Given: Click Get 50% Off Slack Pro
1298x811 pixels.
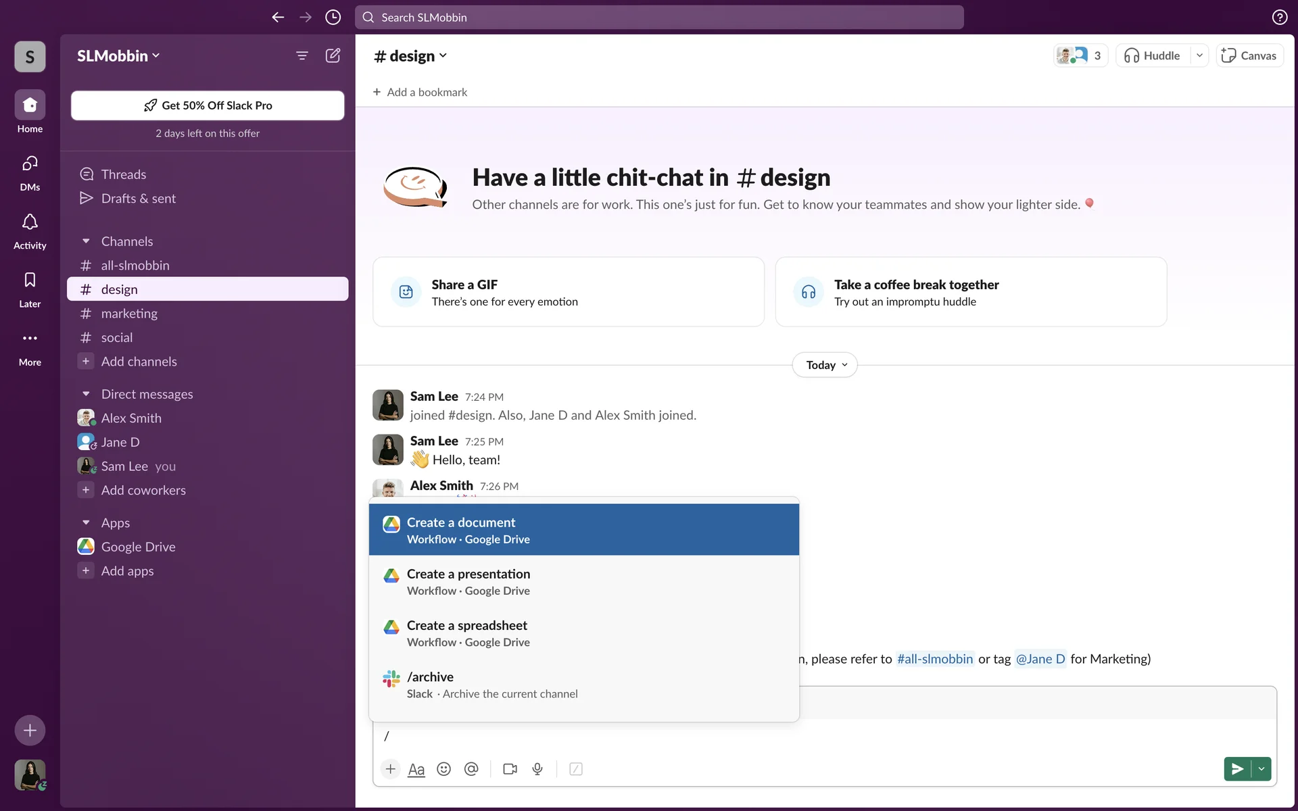Looking at the screenshot, I should tap(208, 105).
